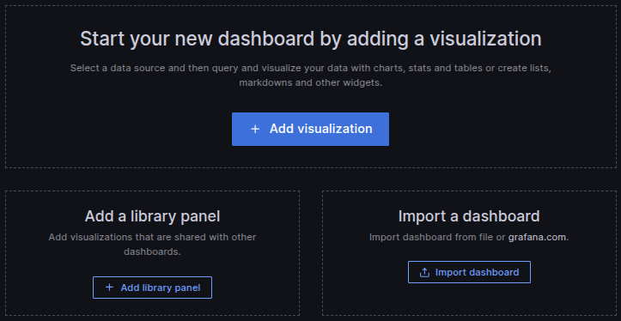Click the 'Add a library panel' heading
Image resolution: width=621 pixels, height=321 pixels.
tap(153, 216)
